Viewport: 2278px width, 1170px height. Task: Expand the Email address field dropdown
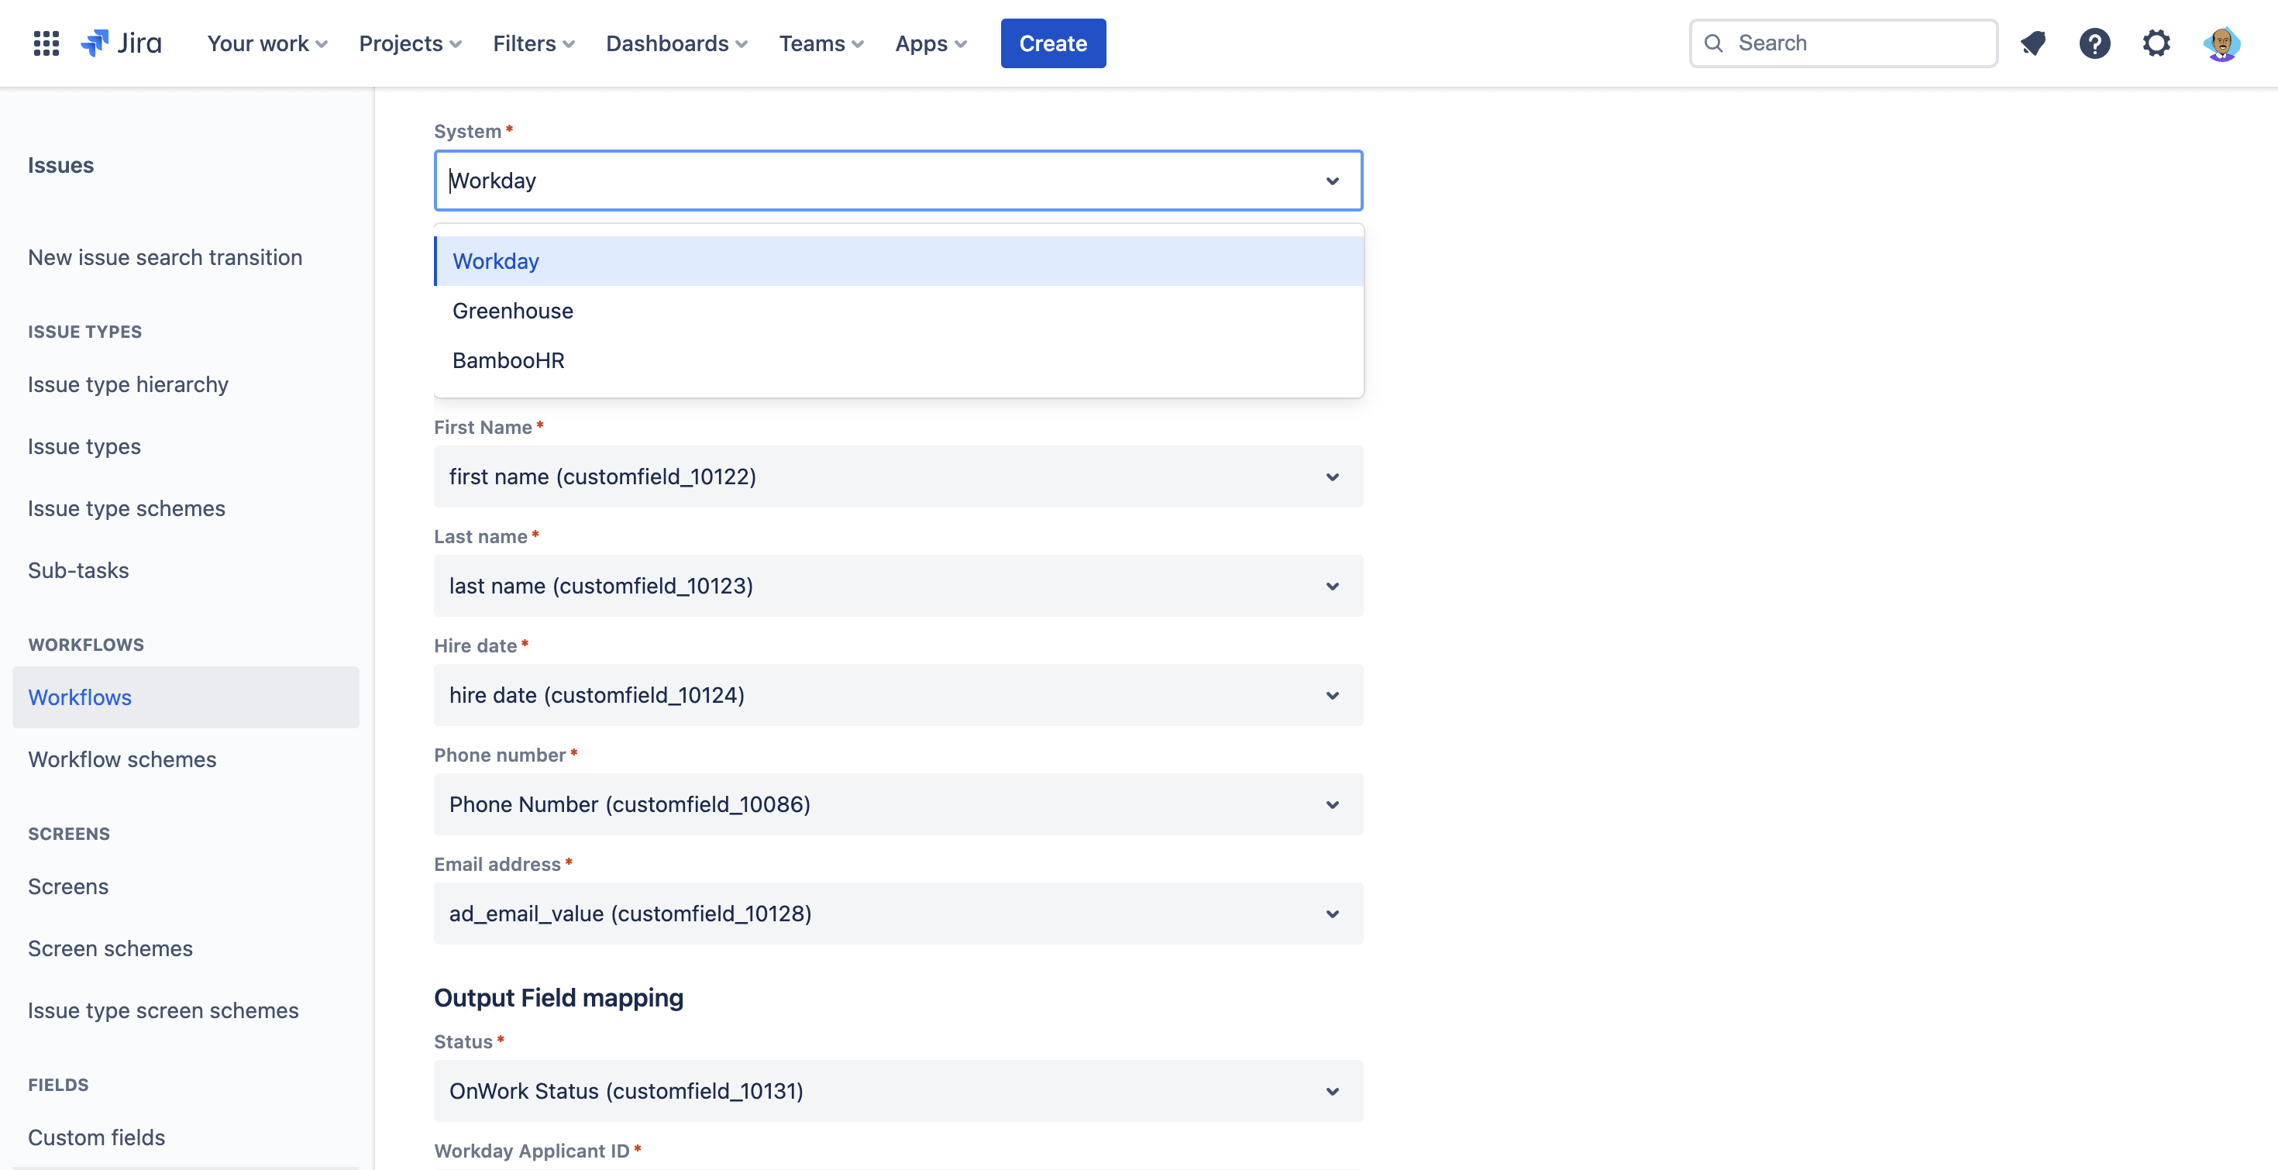(897, 914)
